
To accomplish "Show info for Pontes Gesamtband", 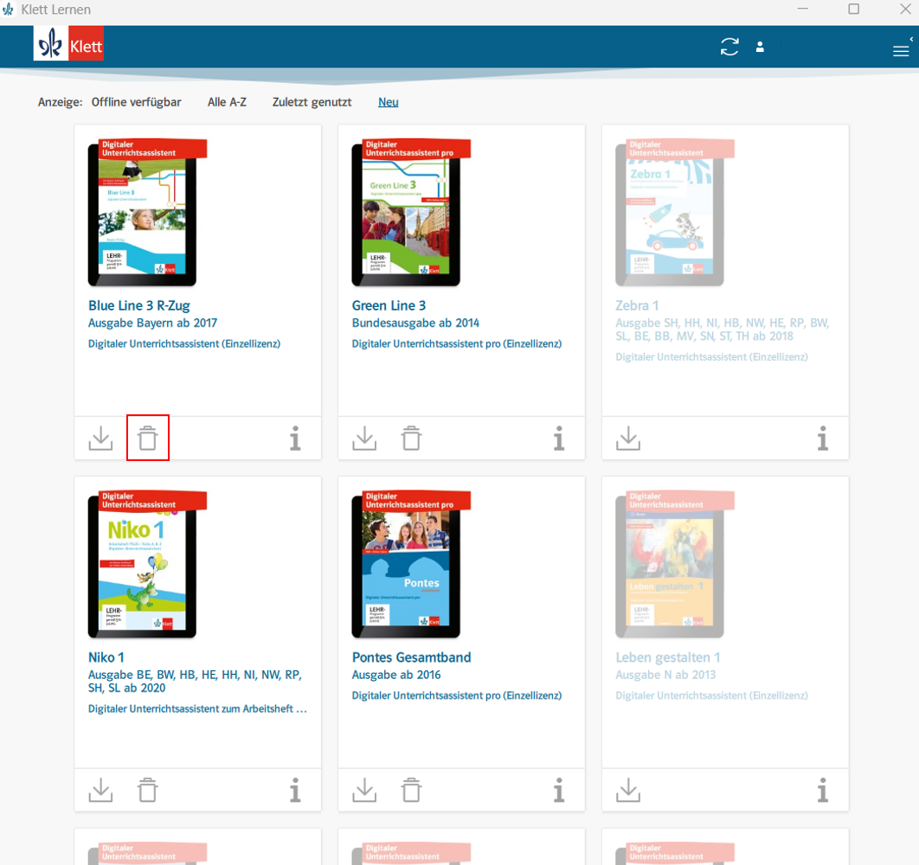I will point(559,790).
